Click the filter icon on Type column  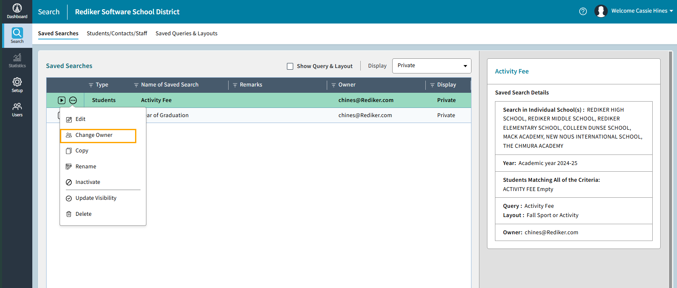pyautogui.click(x=91, y=85)
